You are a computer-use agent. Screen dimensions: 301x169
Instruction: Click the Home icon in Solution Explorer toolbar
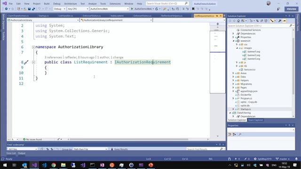coord(238,21)
